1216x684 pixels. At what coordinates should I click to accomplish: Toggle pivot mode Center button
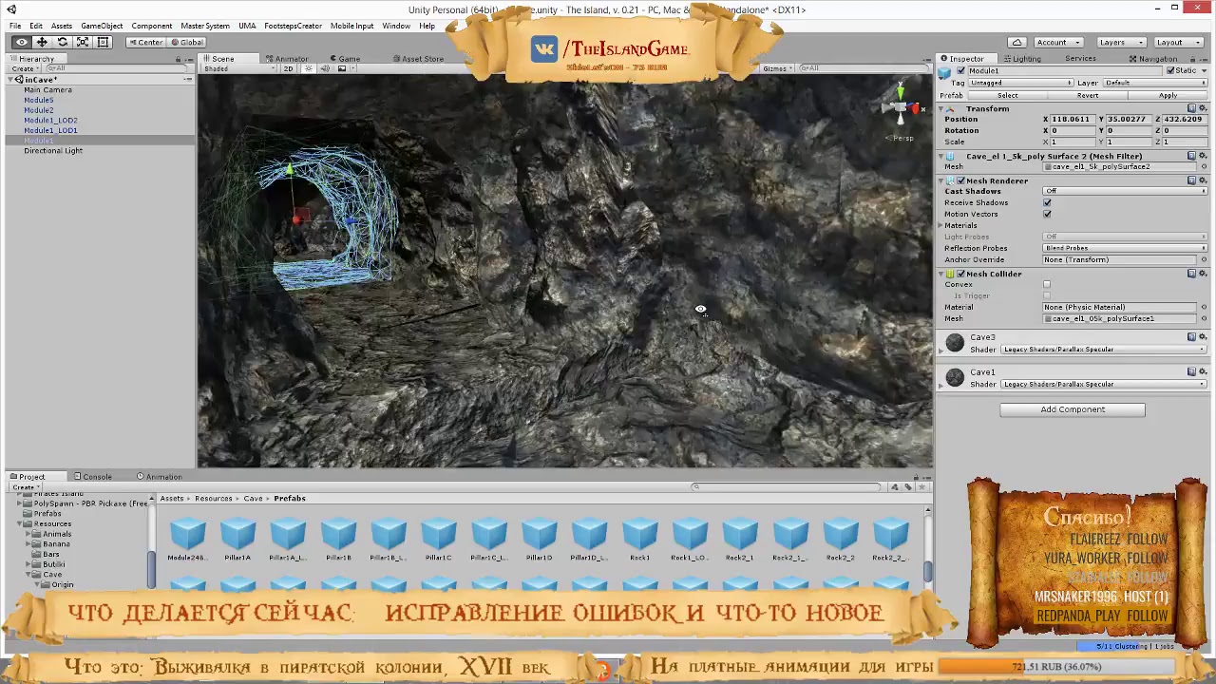(145, 42)
